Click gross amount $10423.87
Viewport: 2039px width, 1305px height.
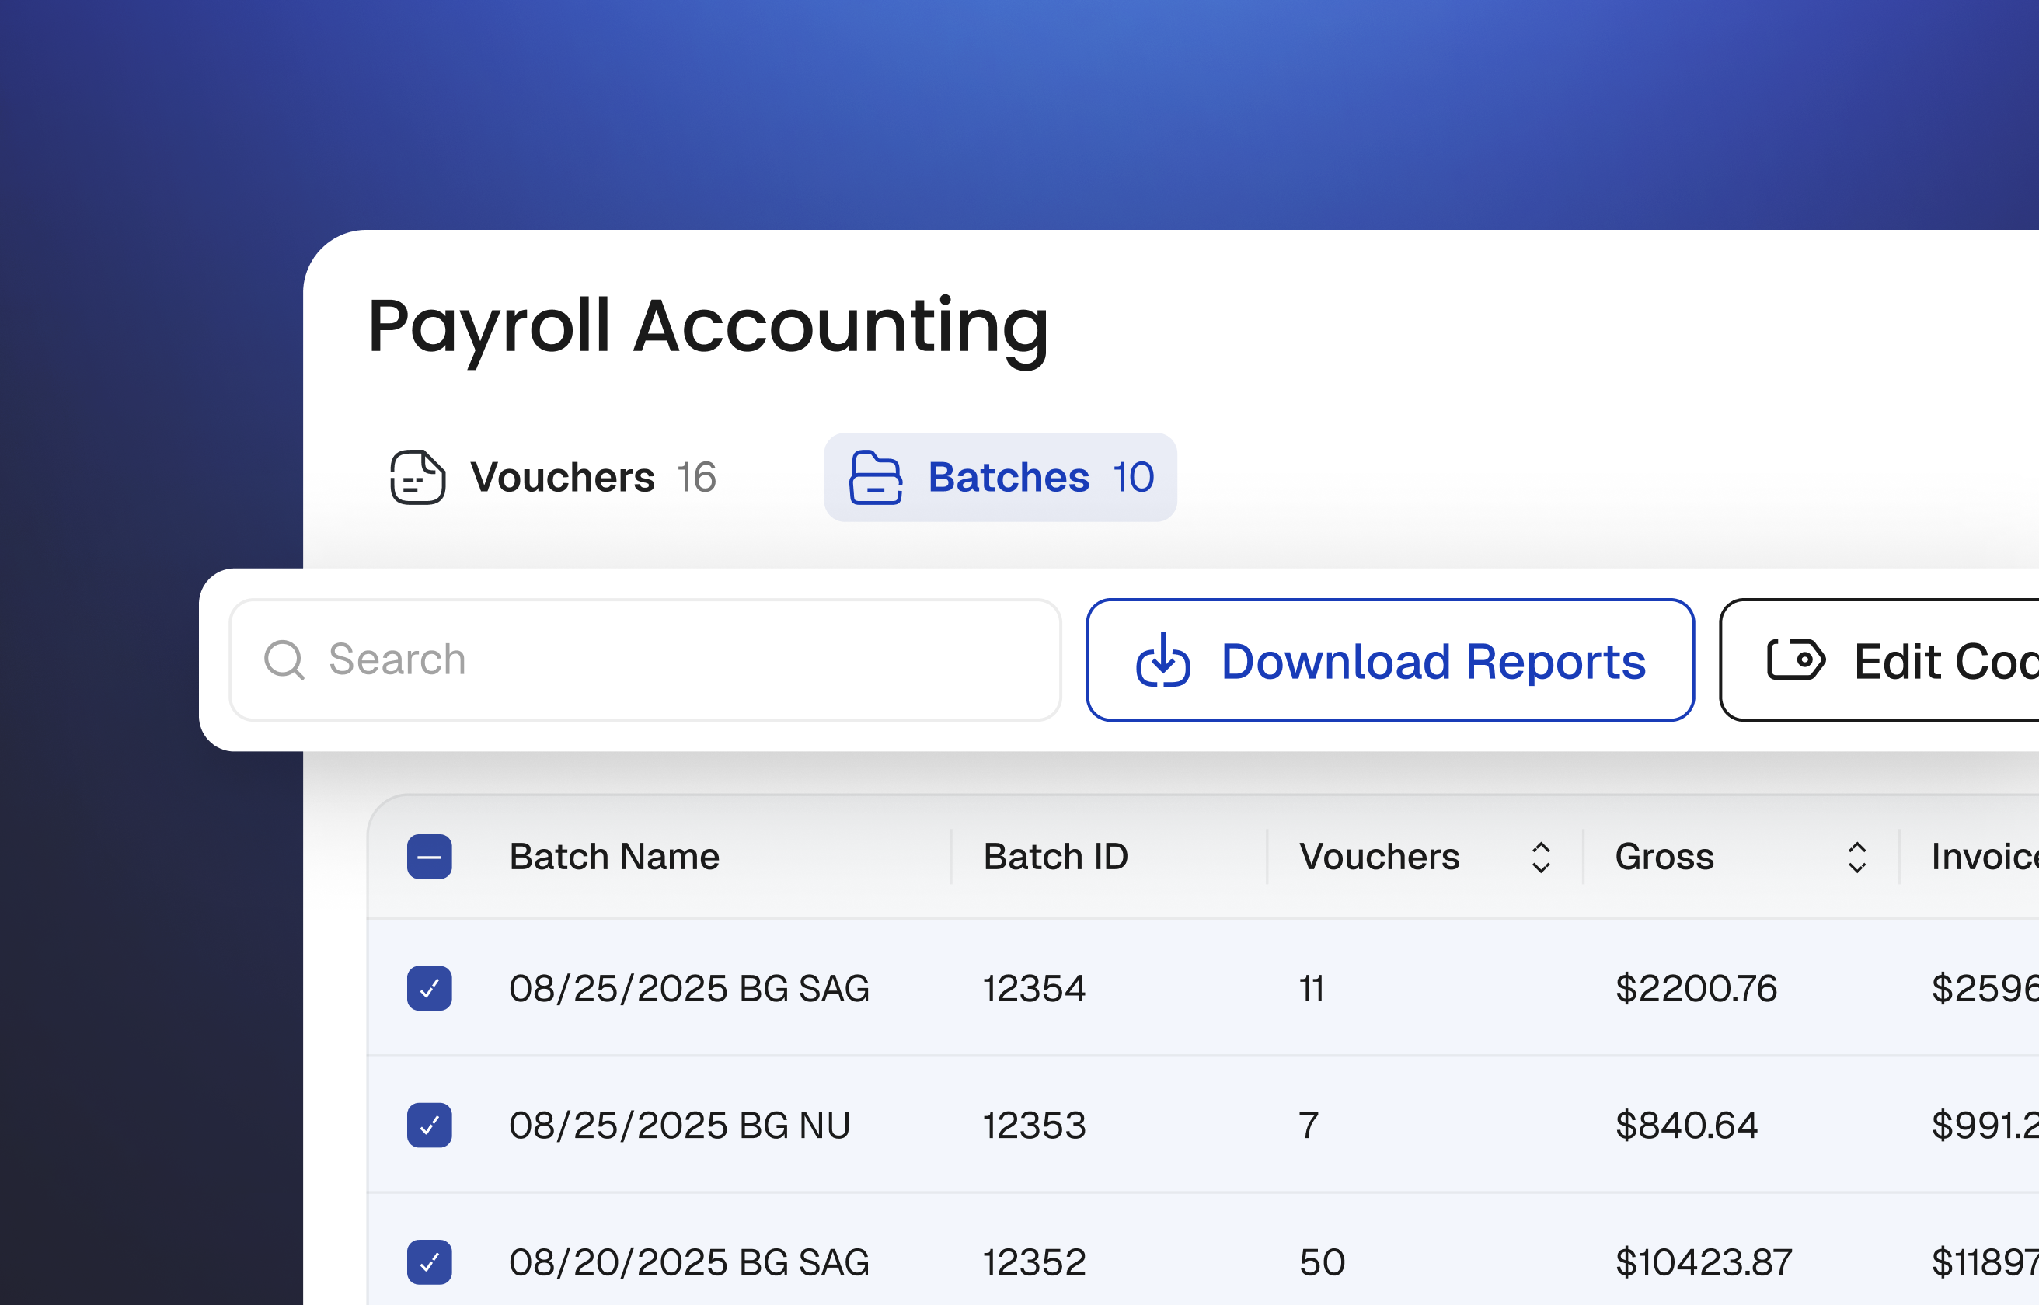pos(1703,1262)
